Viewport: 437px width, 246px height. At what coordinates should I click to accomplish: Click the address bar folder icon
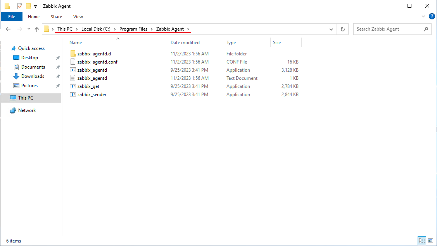click(47, 29)
